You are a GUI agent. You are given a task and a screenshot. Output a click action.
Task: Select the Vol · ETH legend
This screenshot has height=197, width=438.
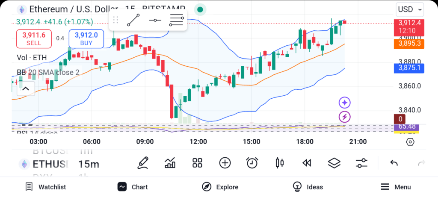point(32,58)
